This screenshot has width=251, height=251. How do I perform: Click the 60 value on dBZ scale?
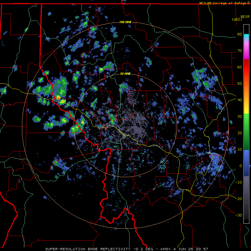240,67
